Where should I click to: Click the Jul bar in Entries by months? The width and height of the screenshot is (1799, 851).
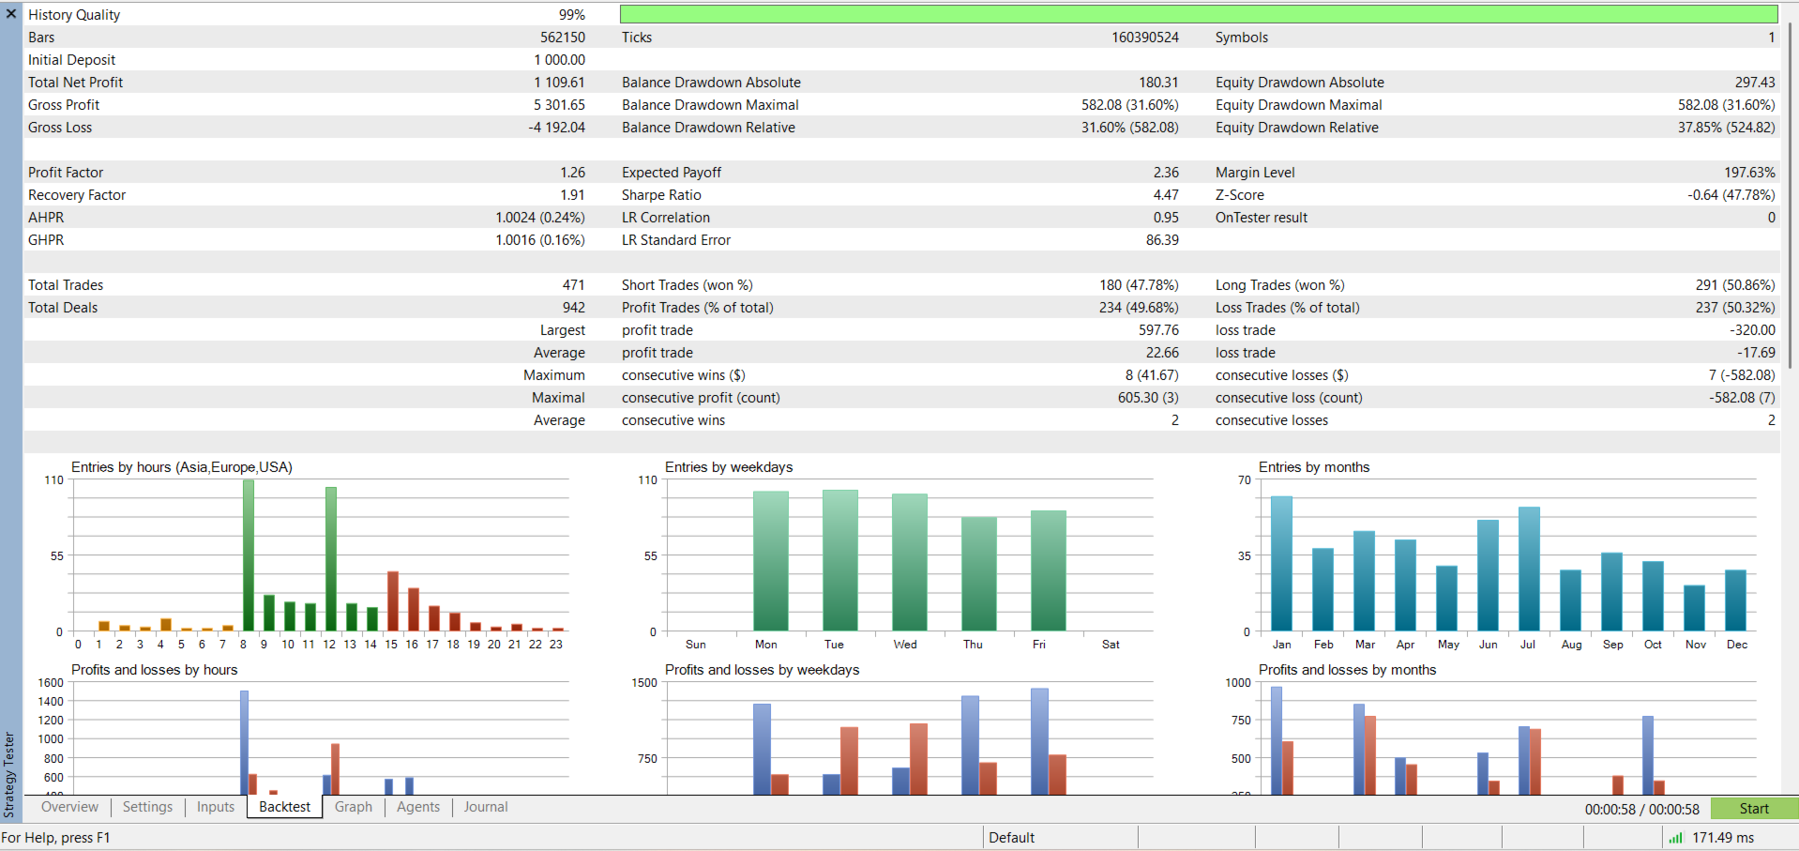coord(1529,569)
